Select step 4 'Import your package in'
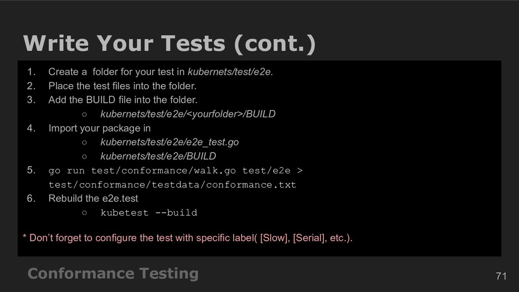Image resolution: width=519 pixels, height=292 pixels. [x=99, y=128]
